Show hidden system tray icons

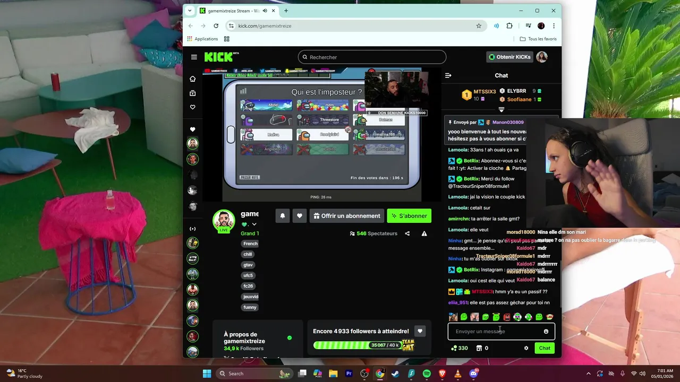point(588,374)
